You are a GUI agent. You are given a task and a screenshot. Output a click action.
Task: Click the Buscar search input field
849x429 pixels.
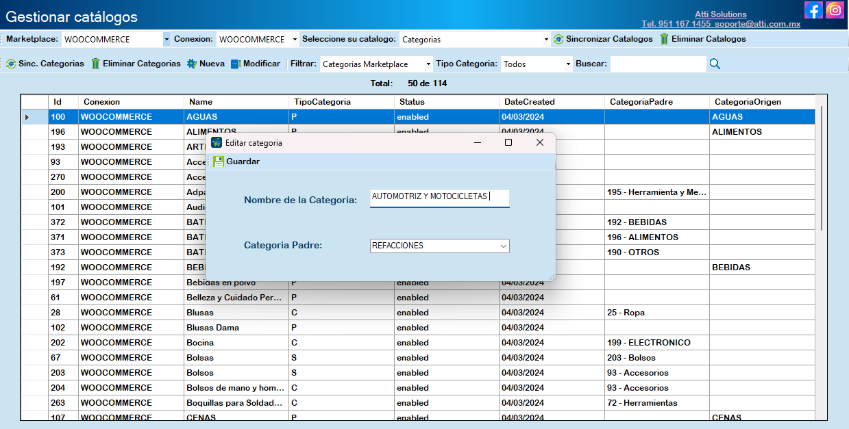tap(658, 64)
